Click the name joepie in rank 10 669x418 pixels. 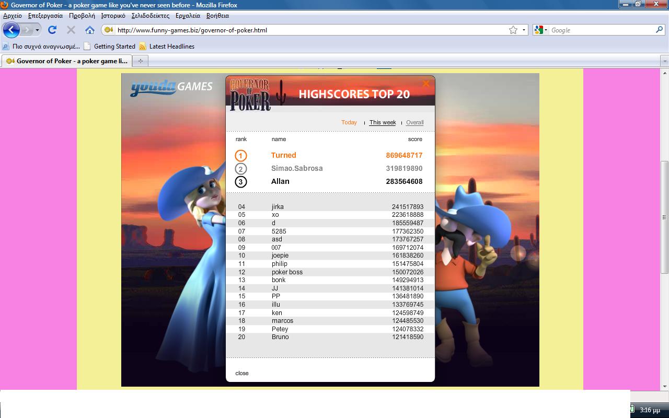280,256
